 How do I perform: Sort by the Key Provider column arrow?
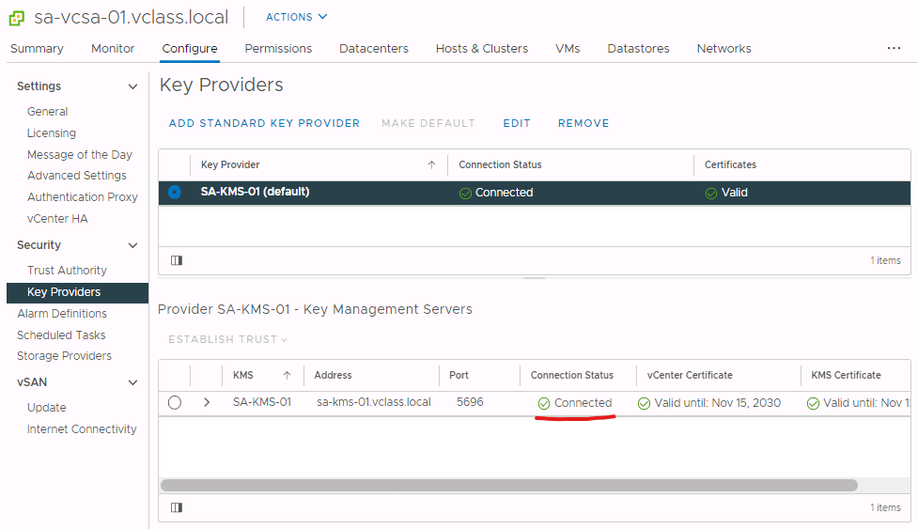pyautogui.click(x=431, y=164)
